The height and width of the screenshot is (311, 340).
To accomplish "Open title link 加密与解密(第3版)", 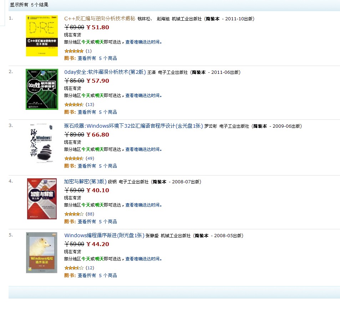I will (85, 182).
